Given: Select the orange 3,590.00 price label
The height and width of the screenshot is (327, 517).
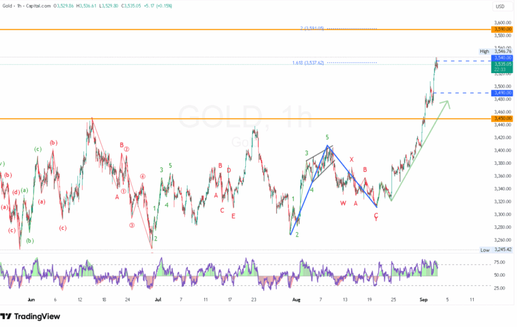Looking at the screenshot, I should coord(502,30).
